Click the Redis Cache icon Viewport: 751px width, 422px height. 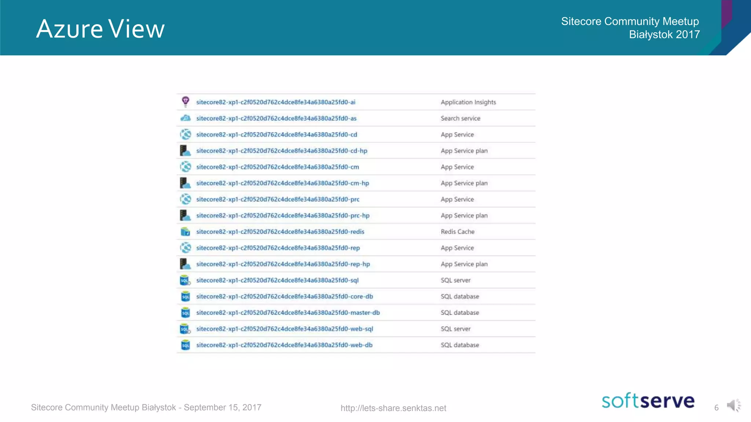[186, 232]
